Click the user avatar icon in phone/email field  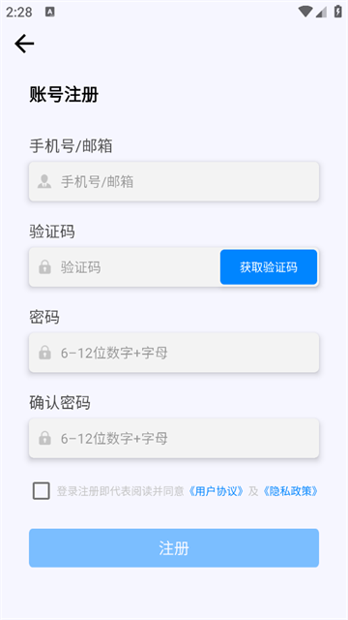44,181
